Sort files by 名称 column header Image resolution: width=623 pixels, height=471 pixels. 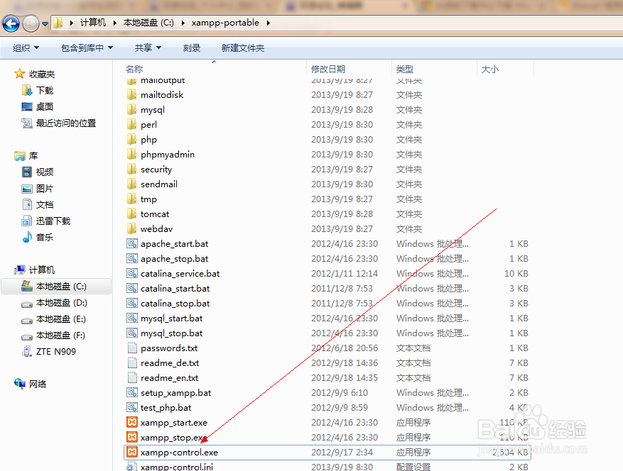[134, 69]
